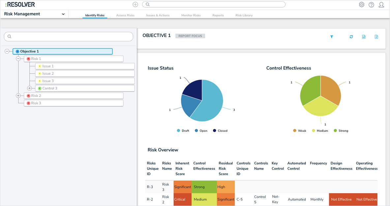The height and width of the screenshot is (206, 390).
Task: Select Issue 2 in the tree
Action: (85, 73)
